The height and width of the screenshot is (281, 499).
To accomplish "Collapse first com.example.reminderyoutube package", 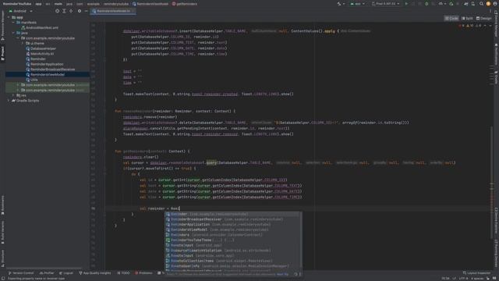I will [18, 38].
